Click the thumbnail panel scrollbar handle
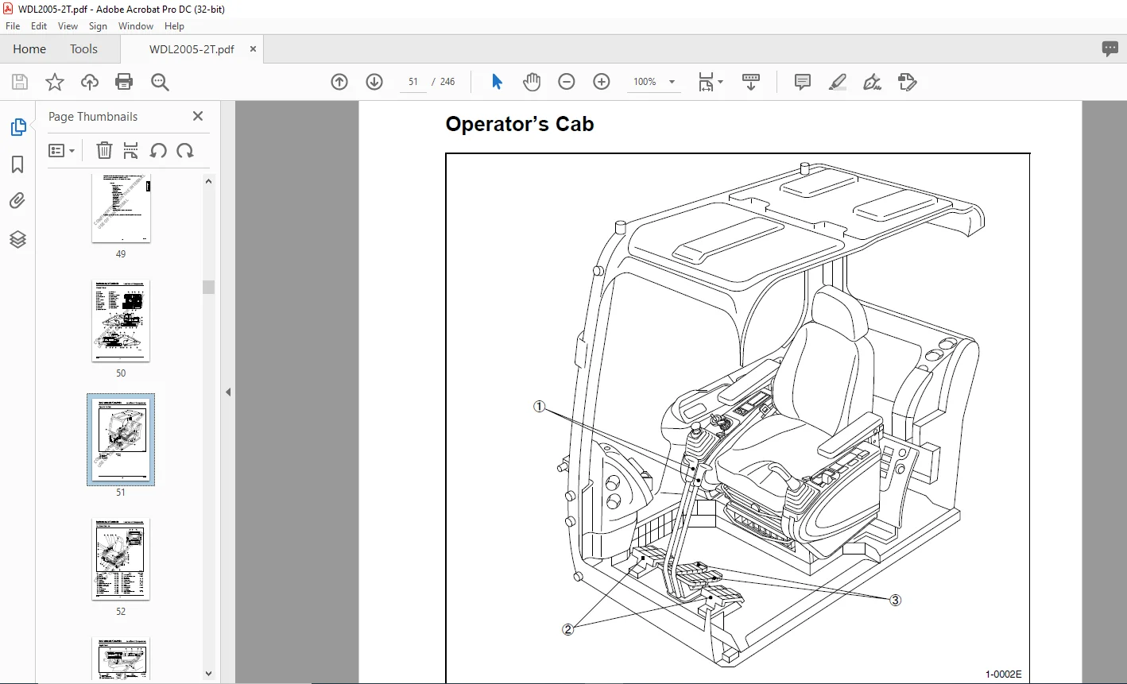1127x684 pixels. [x=209, y=287]
